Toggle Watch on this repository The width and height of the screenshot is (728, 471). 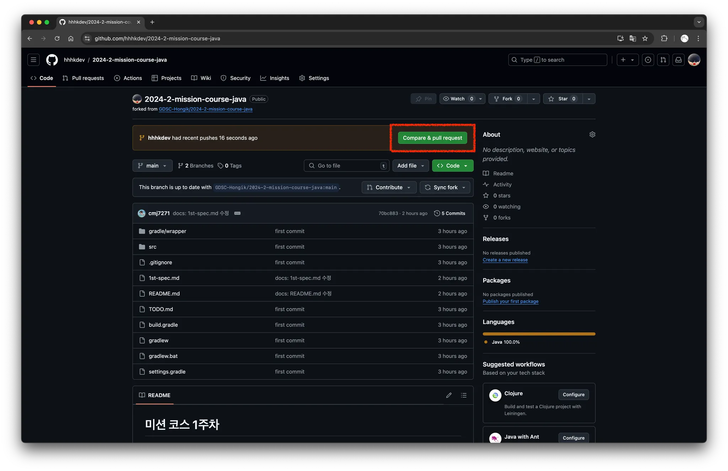point(457,99)
